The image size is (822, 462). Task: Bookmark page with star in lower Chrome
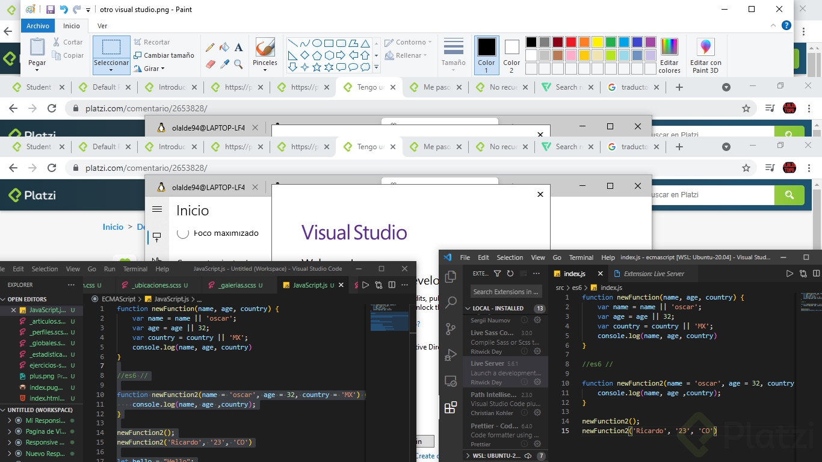point(746,168)
